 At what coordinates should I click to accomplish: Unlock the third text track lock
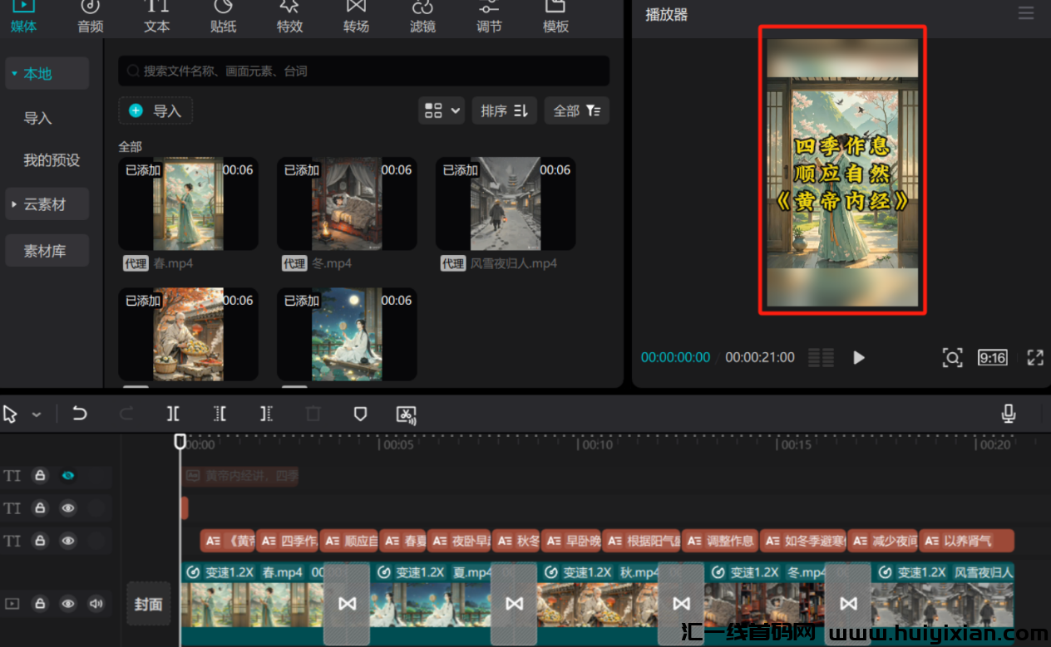pyautogui.click(x=39, y=541)
